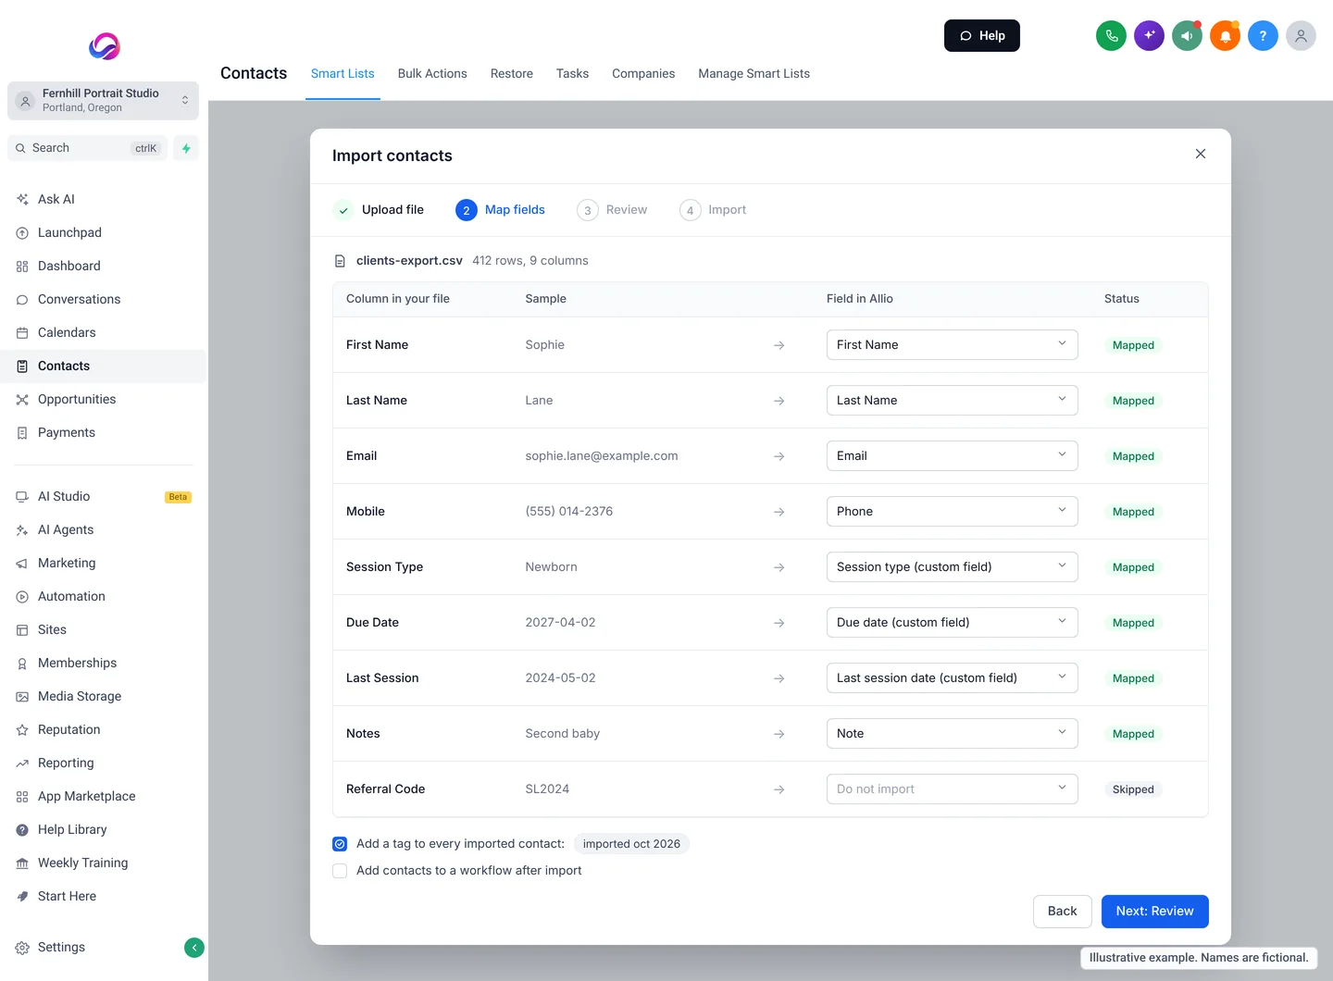This screenshot has width=1333, height=981.
Task: Switch to the Bulk Actions tab
Action: (432, 74)
